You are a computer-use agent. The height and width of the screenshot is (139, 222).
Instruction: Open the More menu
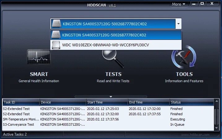[x=179, y=4]
